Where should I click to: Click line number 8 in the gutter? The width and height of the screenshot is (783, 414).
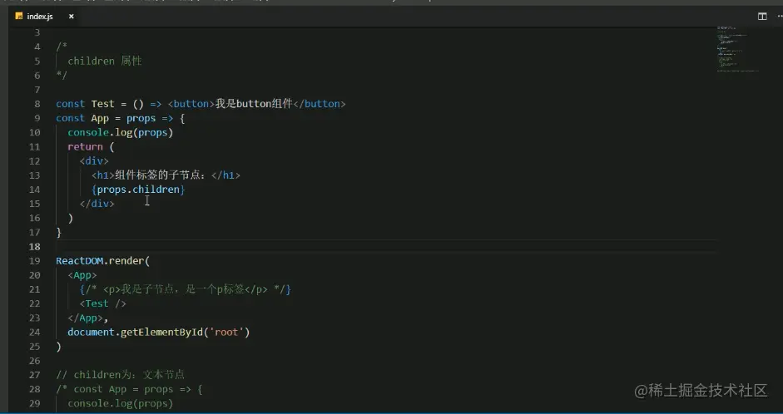click(x=37, y=104)
